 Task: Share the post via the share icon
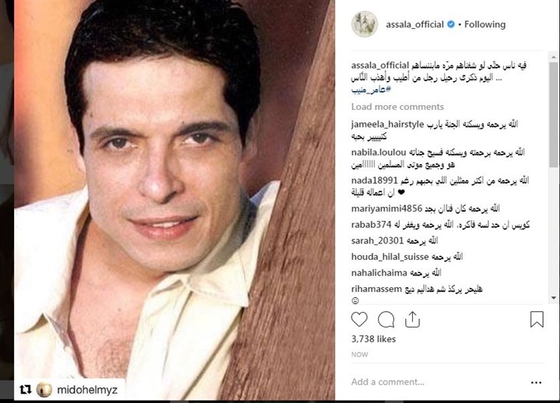click(412, 320)
